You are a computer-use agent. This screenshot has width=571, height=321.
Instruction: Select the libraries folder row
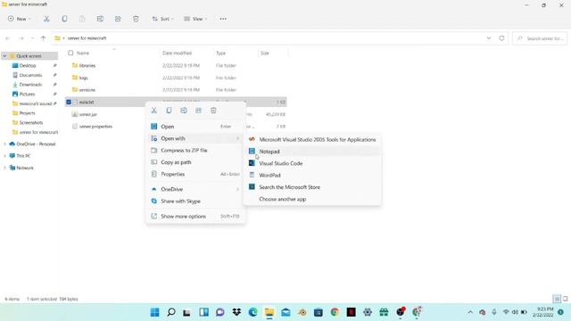176,65
